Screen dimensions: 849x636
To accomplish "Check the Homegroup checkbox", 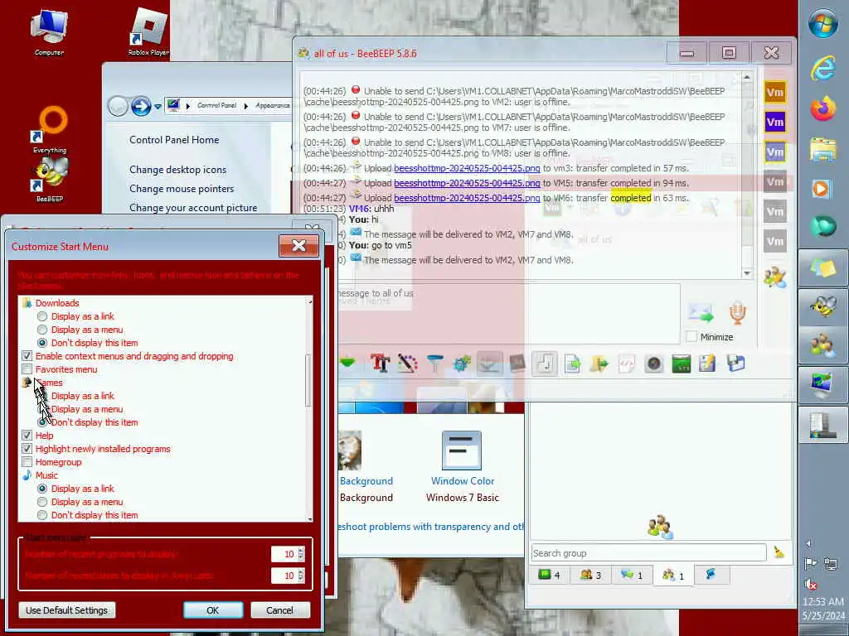I will [27, 462].
